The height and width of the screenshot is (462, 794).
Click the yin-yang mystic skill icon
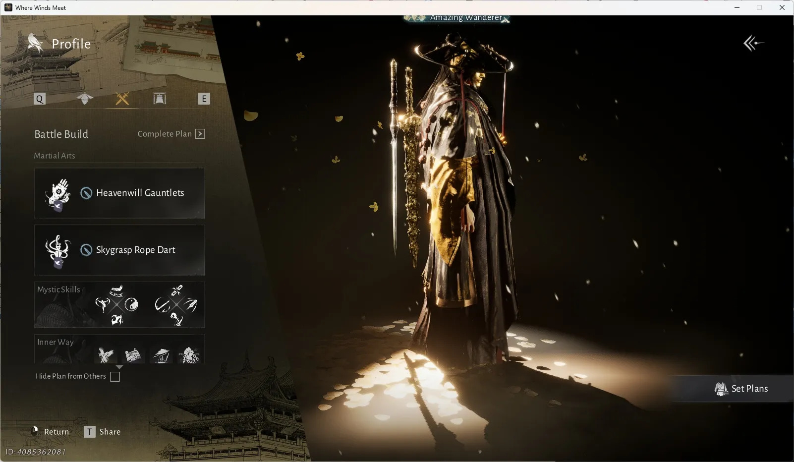(x=131, y=304)
